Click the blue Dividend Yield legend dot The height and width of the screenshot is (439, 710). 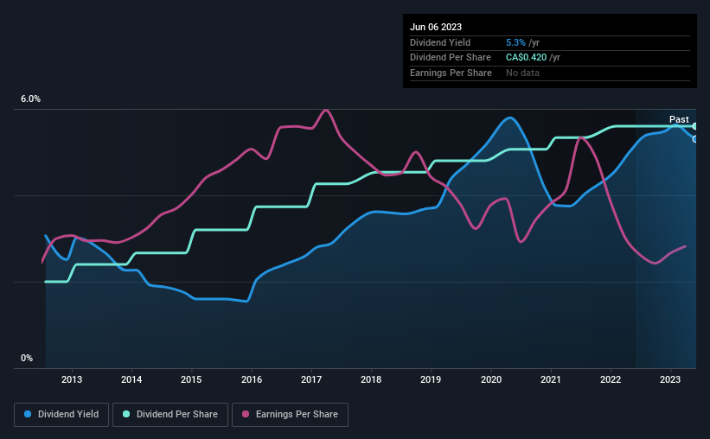pyautogui.click(x=28, y=414)
